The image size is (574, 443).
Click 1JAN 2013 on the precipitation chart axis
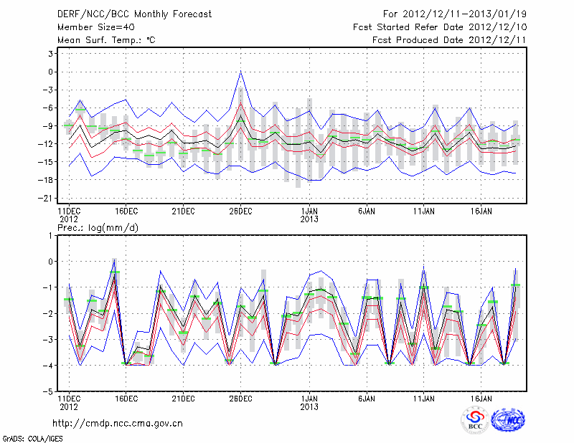[x=309, y=401]
